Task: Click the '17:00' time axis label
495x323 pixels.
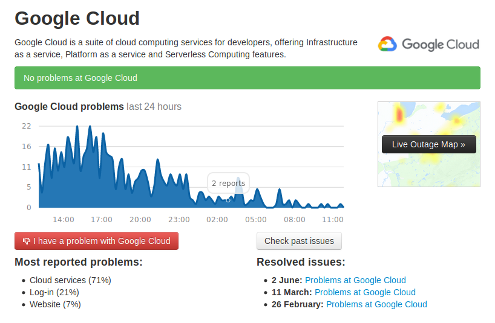Action: [102, 220]
